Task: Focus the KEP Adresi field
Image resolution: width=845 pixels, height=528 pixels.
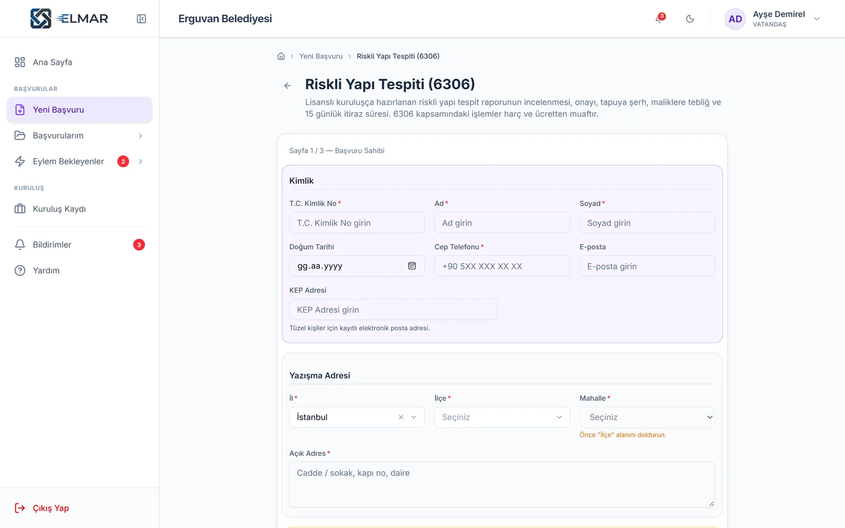Action: tap(393, 309)
